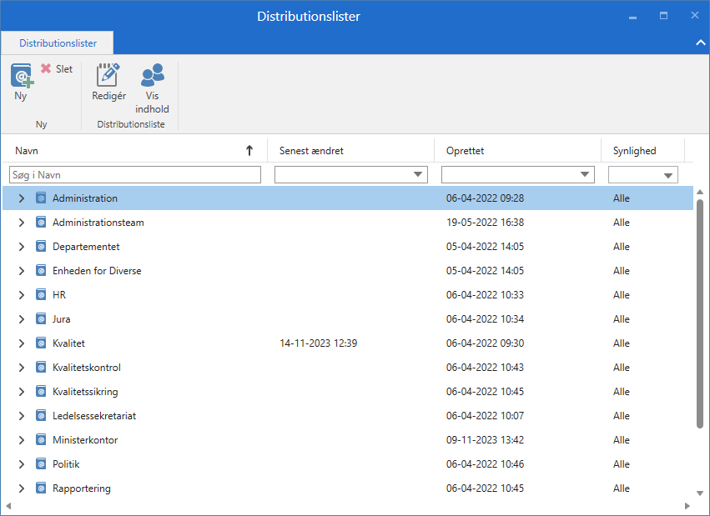Image resolution: width=710 pixels, height=516 pixels.
Task: Expand the Ministerkontor row
Action: click(x=22, y=440)
